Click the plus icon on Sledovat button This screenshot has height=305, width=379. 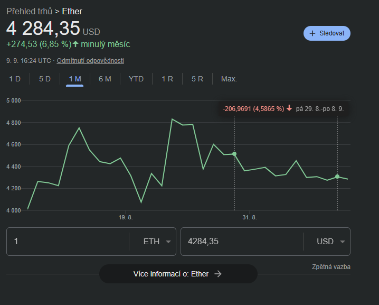click(312, 33)
